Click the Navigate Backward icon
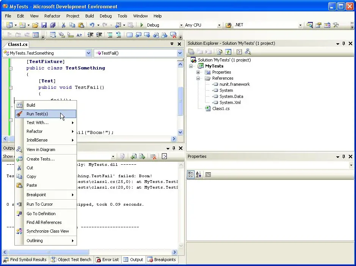 click(118, 25)
